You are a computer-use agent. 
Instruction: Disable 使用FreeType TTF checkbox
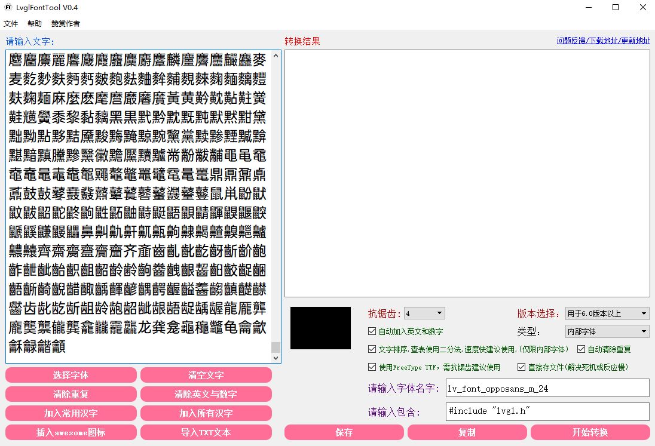pyautogui.click(x=372, y=367)
